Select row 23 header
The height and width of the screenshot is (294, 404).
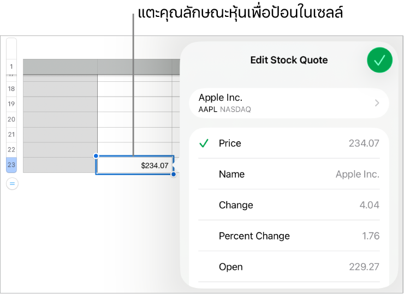tap(11, 165)
